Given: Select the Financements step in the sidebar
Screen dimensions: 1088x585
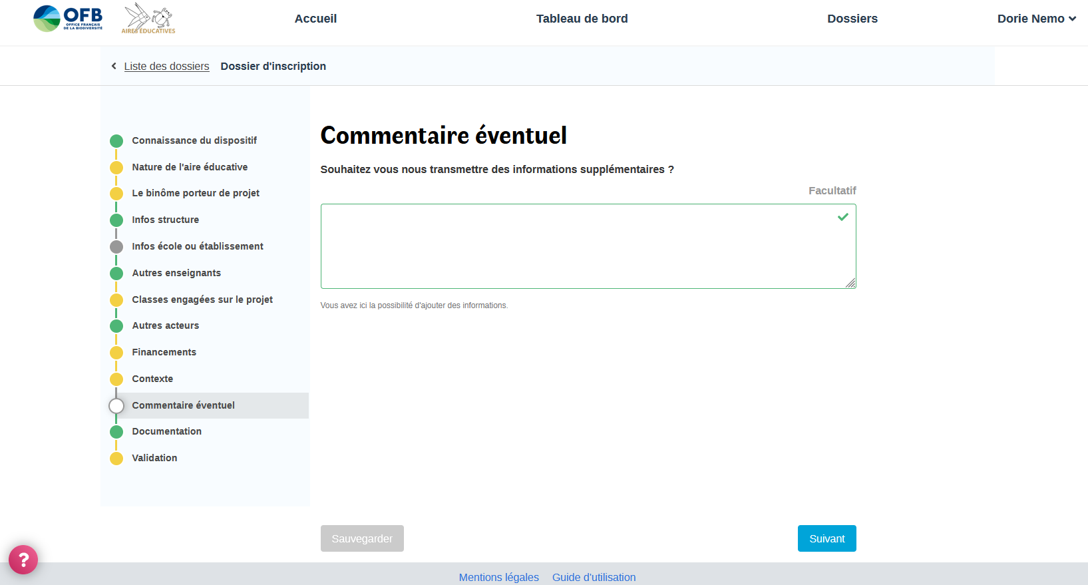Looking at the screenshot, I should (x=164, y=352).
